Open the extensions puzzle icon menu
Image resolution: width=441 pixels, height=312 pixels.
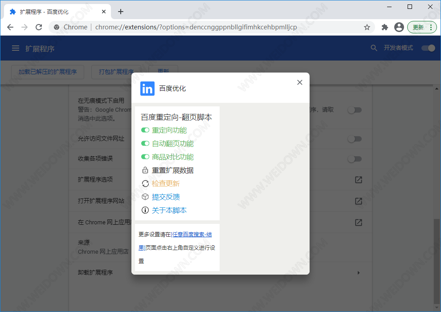pos(384,27)
